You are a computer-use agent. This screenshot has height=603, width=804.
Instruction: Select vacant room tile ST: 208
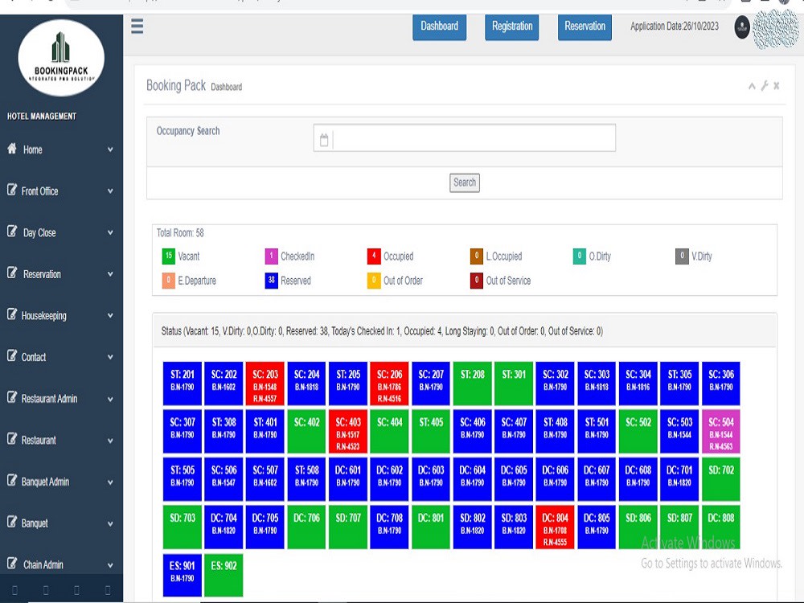472,384
